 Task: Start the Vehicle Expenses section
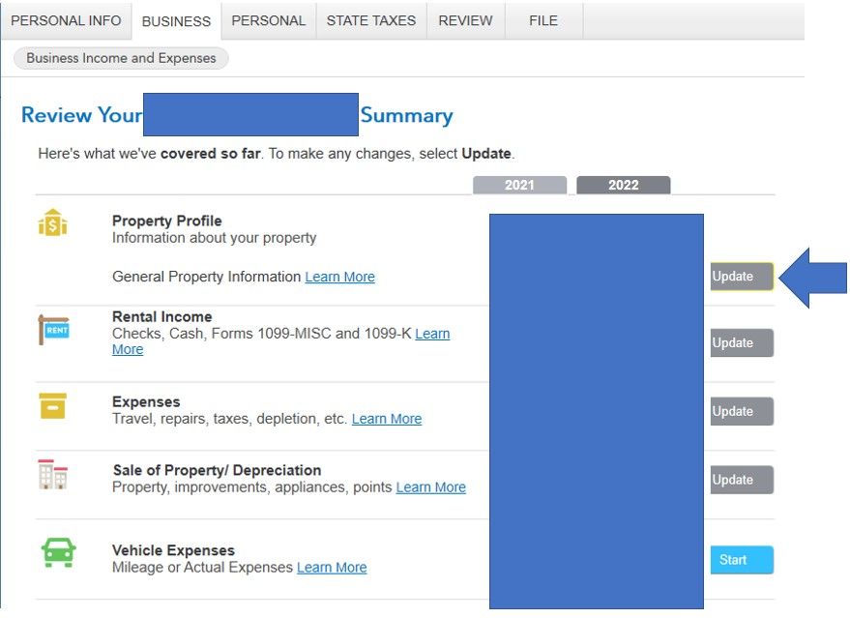tap(742, 559)
